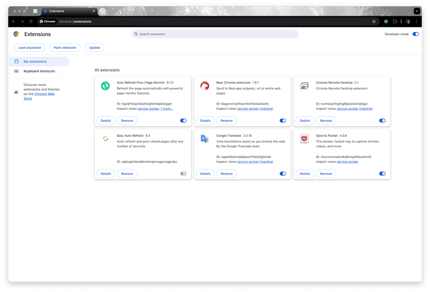Reload the page with refresh icon
Image resolution: width=430 pixels, height=292 pixels.
point(31,22)
